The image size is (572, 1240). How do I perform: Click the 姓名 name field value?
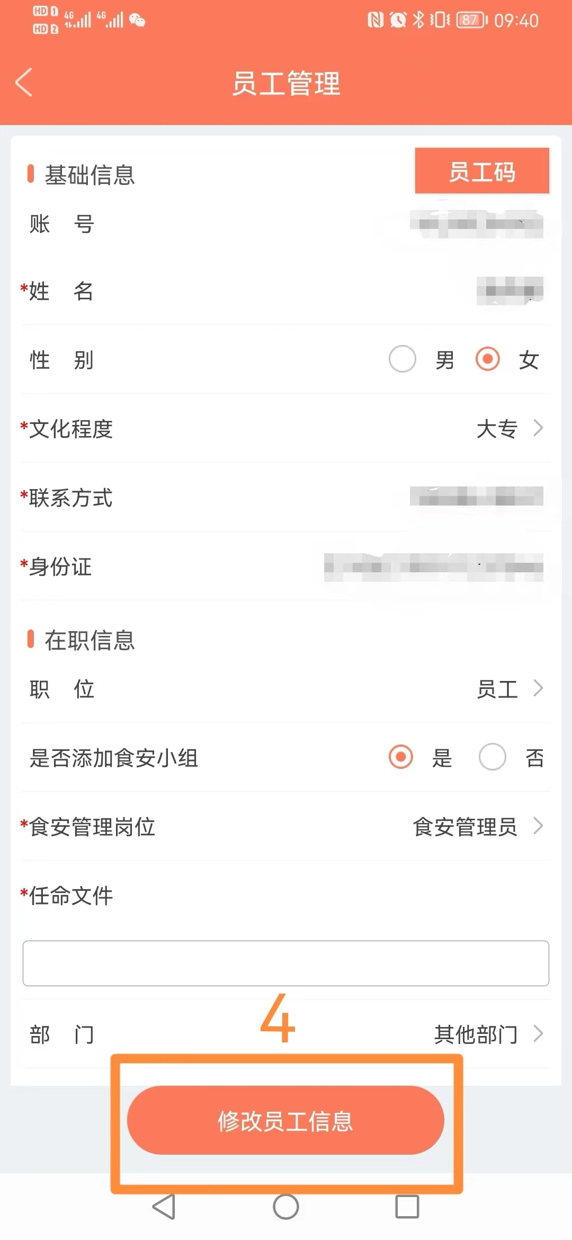pyautogui.click(x=510, y=290)
